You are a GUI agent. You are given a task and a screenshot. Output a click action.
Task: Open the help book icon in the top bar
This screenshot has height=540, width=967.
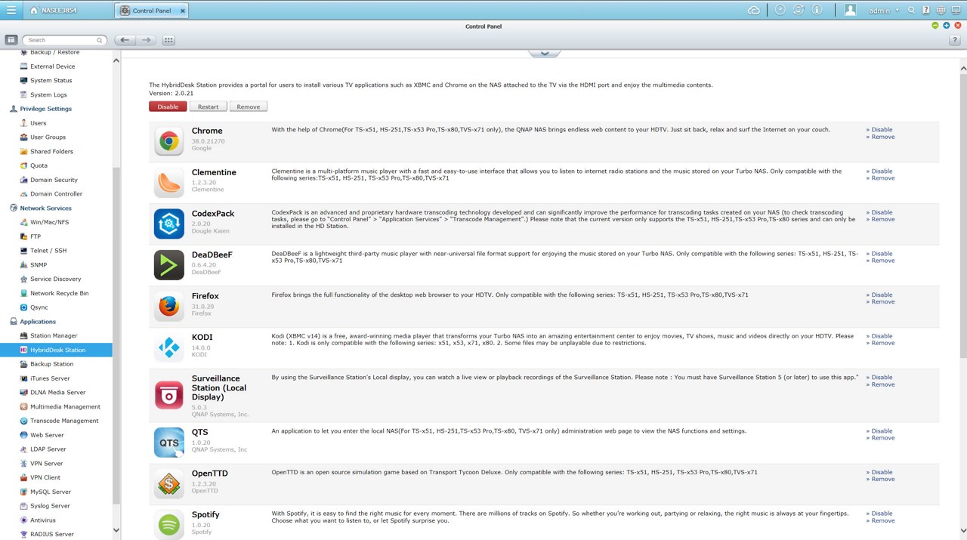[926, 11]
